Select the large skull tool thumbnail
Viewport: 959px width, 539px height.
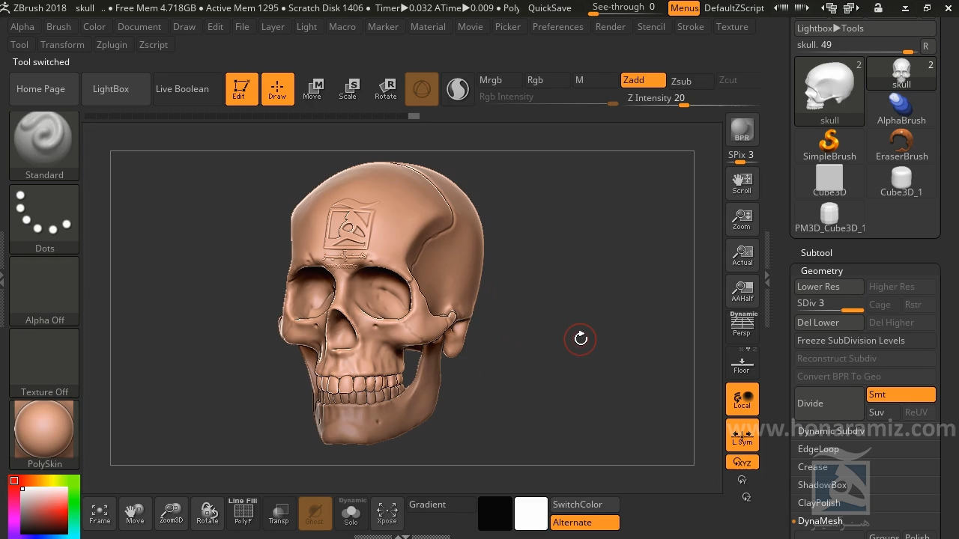(x=829, y=91)
